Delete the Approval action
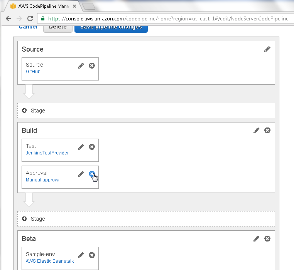Viewport: 294px width, 270px height. point(92,174)
